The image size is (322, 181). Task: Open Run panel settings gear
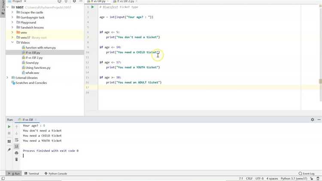[x=313, y=120]
